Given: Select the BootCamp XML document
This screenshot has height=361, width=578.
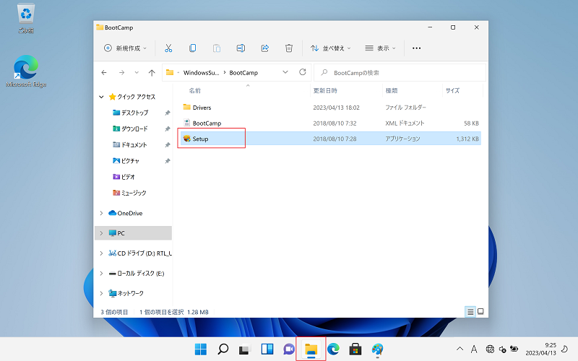Looking at the screenshot, I should [x=207, y=123].
